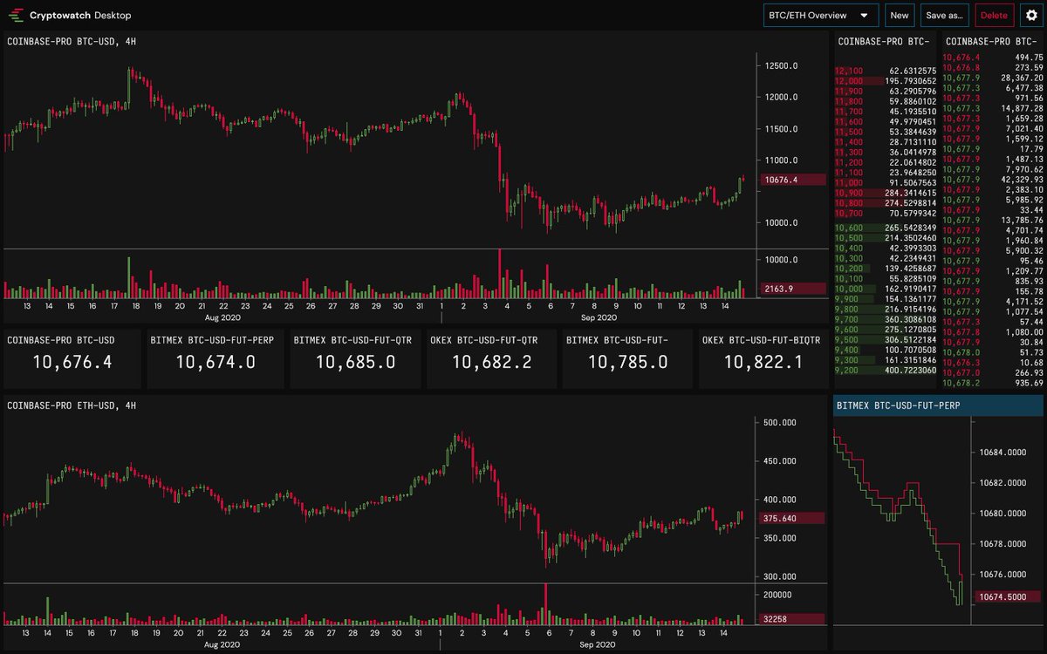Image resolution: width=1047 pixels, height=654 pixels.
Task: Click the 12500.0 label on BTC price axis
Action: (x=782, y=66)
